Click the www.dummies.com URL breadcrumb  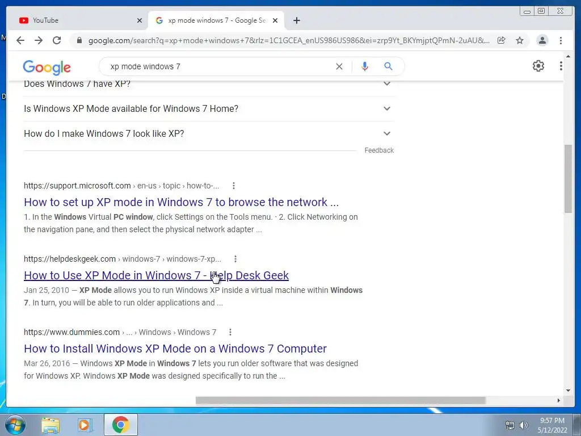pyautogui.click(x=120, y=332)
